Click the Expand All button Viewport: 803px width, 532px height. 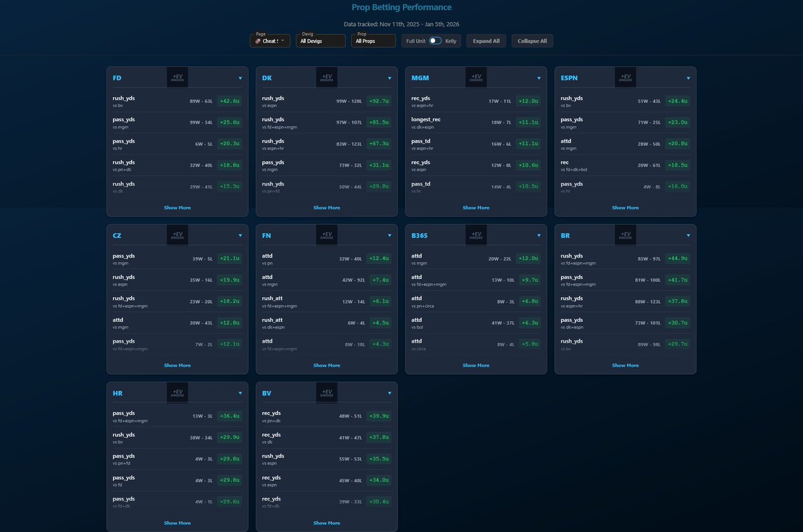point(486,41)
